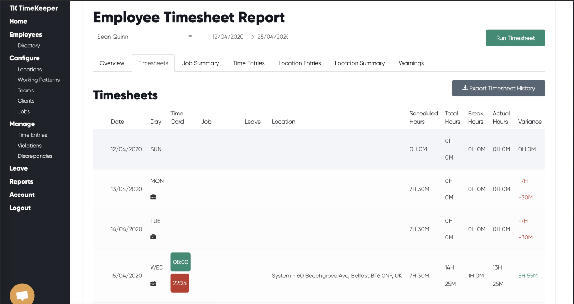Select the red 22:25 time card

180,283
